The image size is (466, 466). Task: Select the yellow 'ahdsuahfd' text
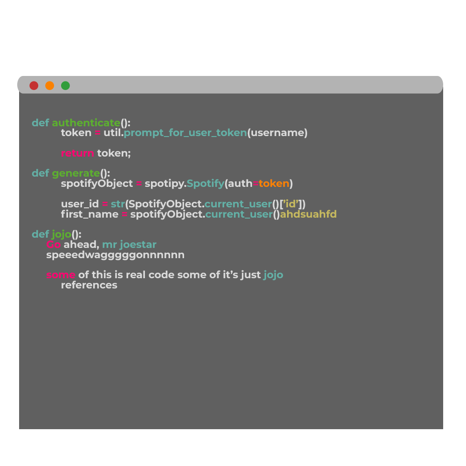(x=308, y=214)
